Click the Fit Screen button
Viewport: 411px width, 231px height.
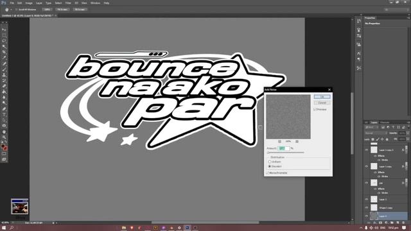point(62,10)
